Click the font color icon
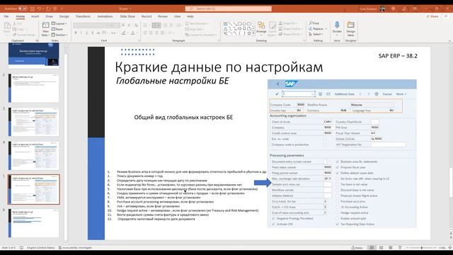Viewport: 453px width, 255px height. [133, 33]
